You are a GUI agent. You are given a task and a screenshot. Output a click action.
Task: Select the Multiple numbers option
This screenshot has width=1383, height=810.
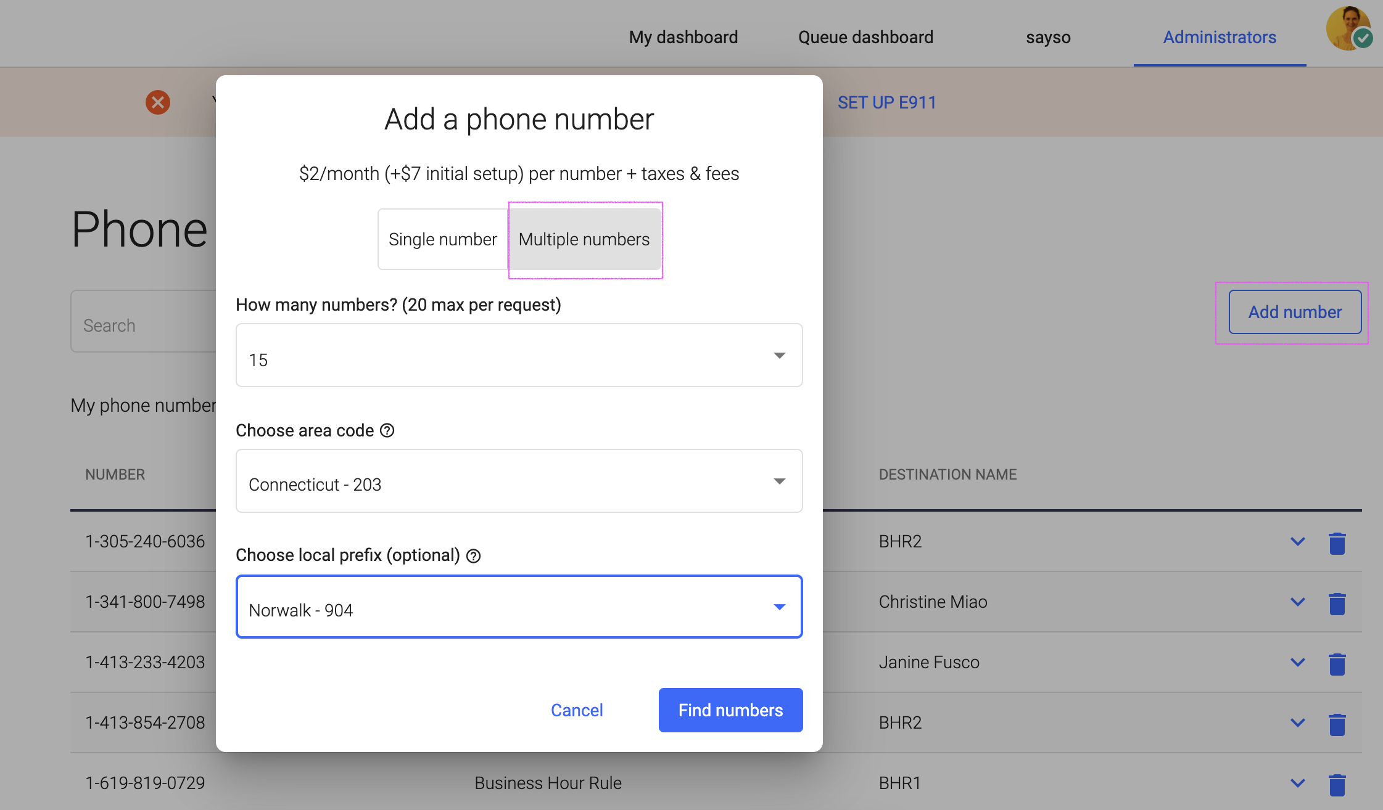click(x=584, y=239)
